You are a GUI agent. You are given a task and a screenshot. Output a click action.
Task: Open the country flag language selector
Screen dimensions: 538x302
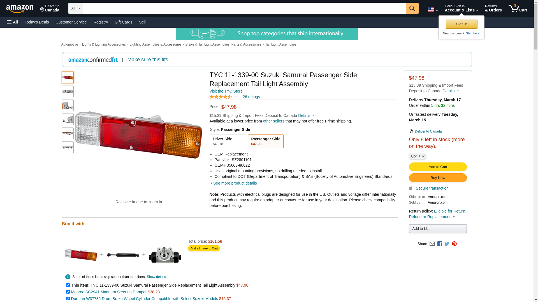coord(433,10)
